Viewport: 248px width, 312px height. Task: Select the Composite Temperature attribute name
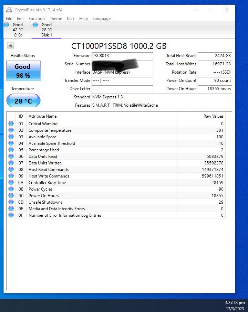[x=50, y=130]
